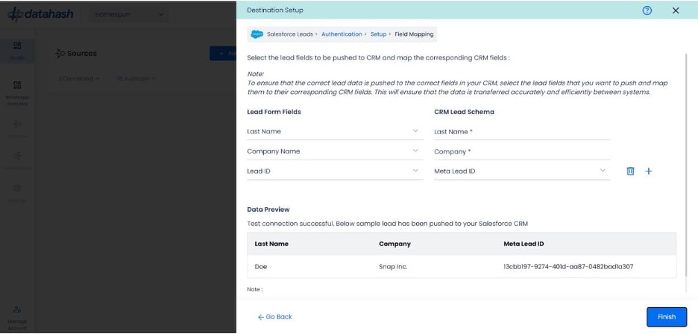Add a new field mapping row
Screen dimensions: 698x334
point(649,171)
